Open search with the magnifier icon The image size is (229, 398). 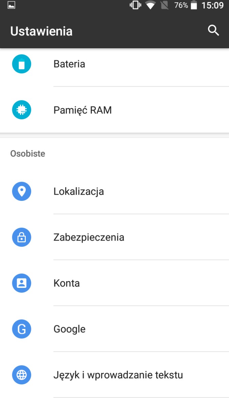tap(213, 31)
